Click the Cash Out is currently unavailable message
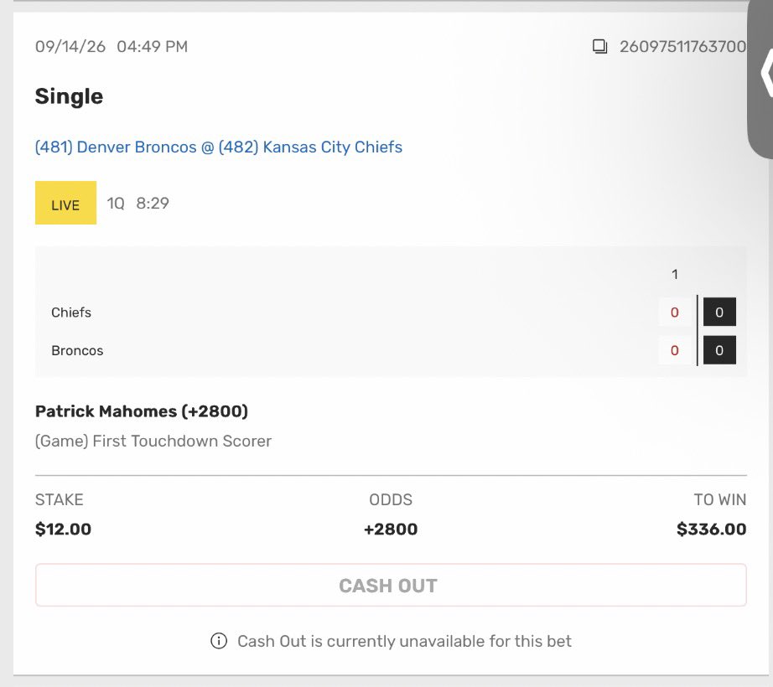The width and height of the screenshot is (773, 687). click(x=404, y=641)
